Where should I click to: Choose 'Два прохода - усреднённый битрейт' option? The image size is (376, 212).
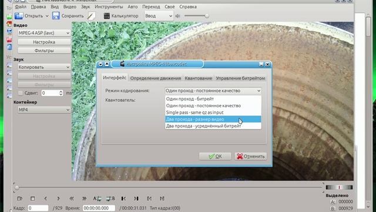click(x=213, y=126)
